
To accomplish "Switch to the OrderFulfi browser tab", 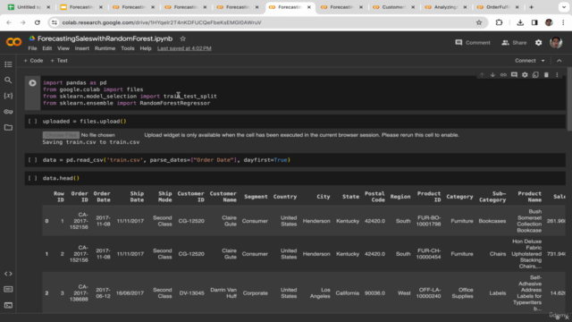I will point(497,7).
